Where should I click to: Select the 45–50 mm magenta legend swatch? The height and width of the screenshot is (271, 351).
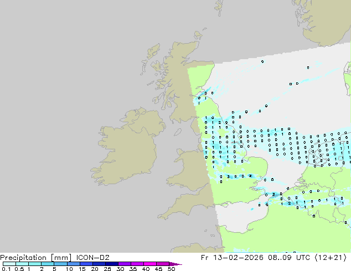(163, 264)
